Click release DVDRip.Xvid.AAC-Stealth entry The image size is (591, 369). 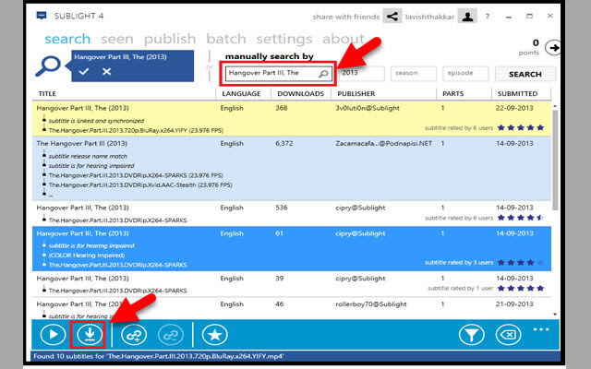[x=140, y=184]
